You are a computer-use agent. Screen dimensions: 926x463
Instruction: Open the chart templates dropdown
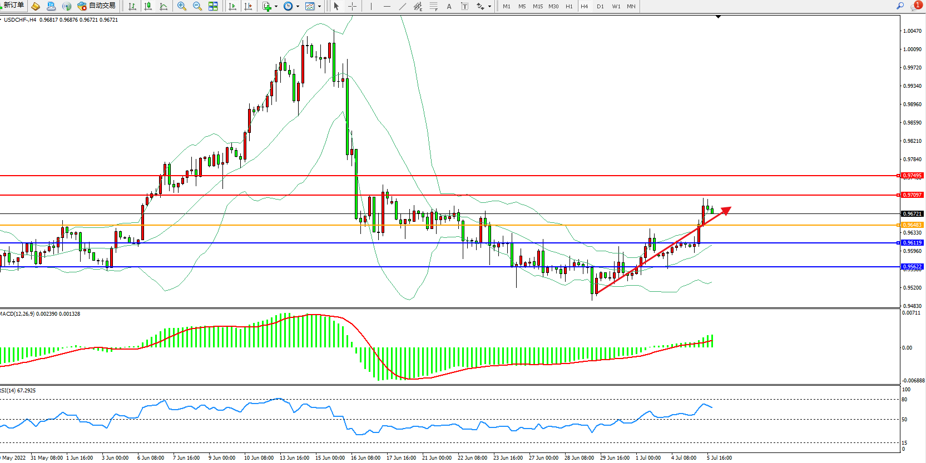(319, 7)
